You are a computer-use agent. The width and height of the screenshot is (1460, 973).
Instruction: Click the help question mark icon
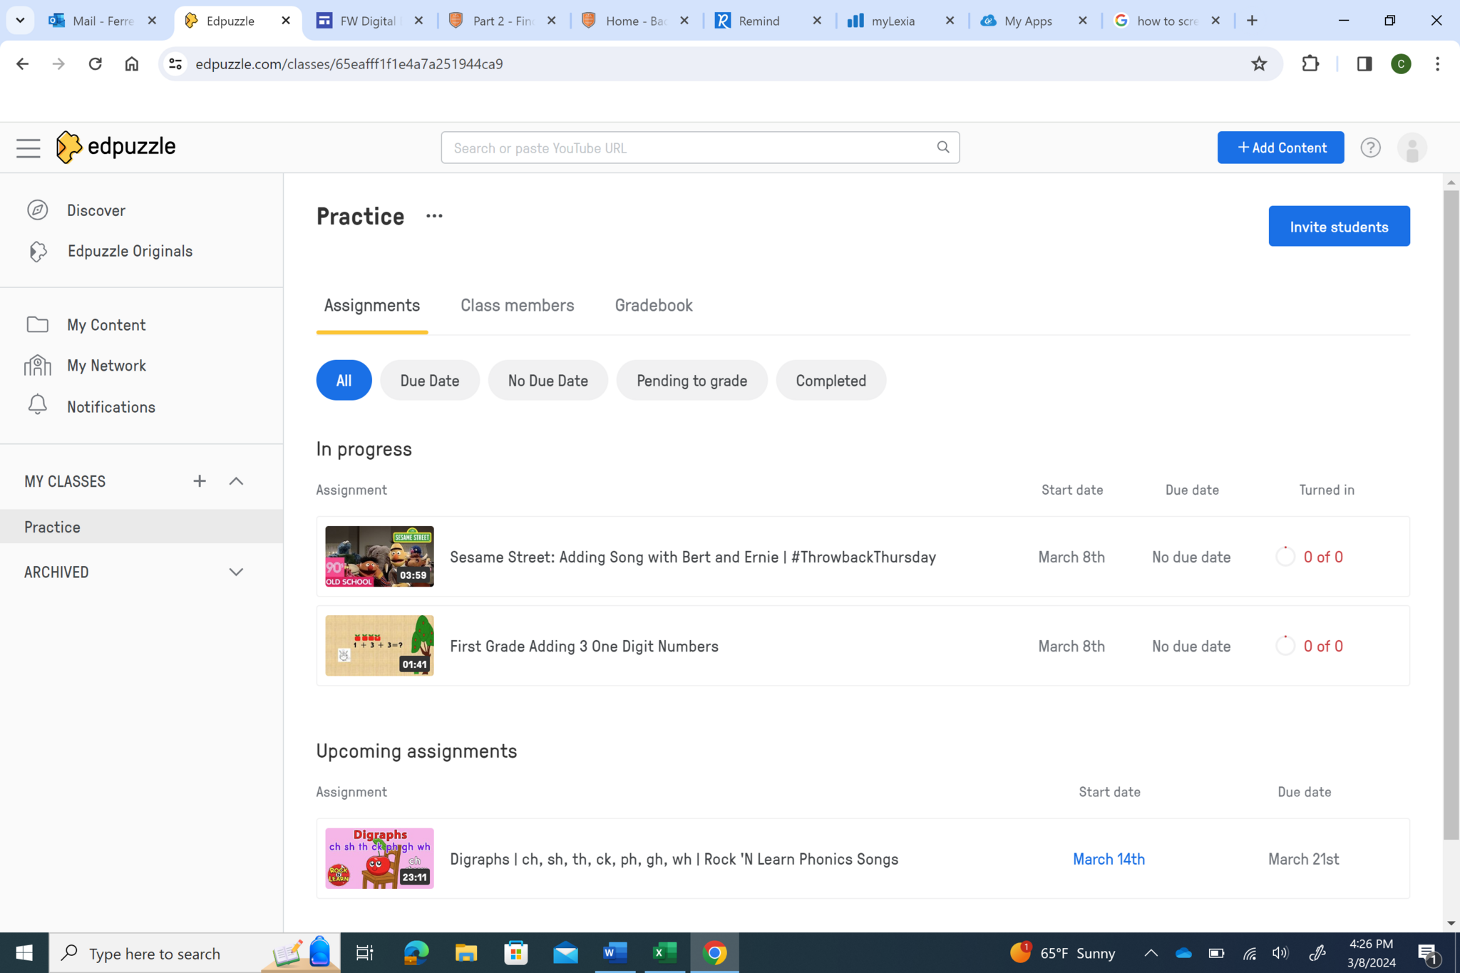(1369, 148)
